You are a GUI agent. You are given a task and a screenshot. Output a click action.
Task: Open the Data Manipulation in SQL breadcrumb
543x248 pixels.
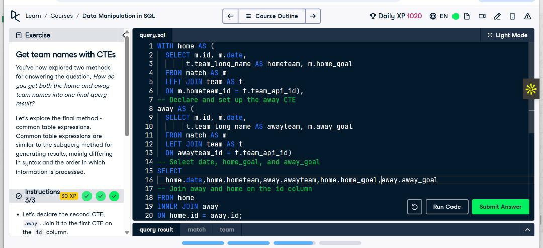119,16
